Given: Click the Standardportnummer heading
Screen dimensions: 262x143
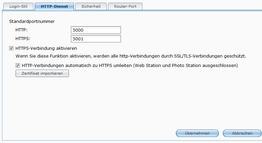Looking at the screenshot, I should coord(32,22).
